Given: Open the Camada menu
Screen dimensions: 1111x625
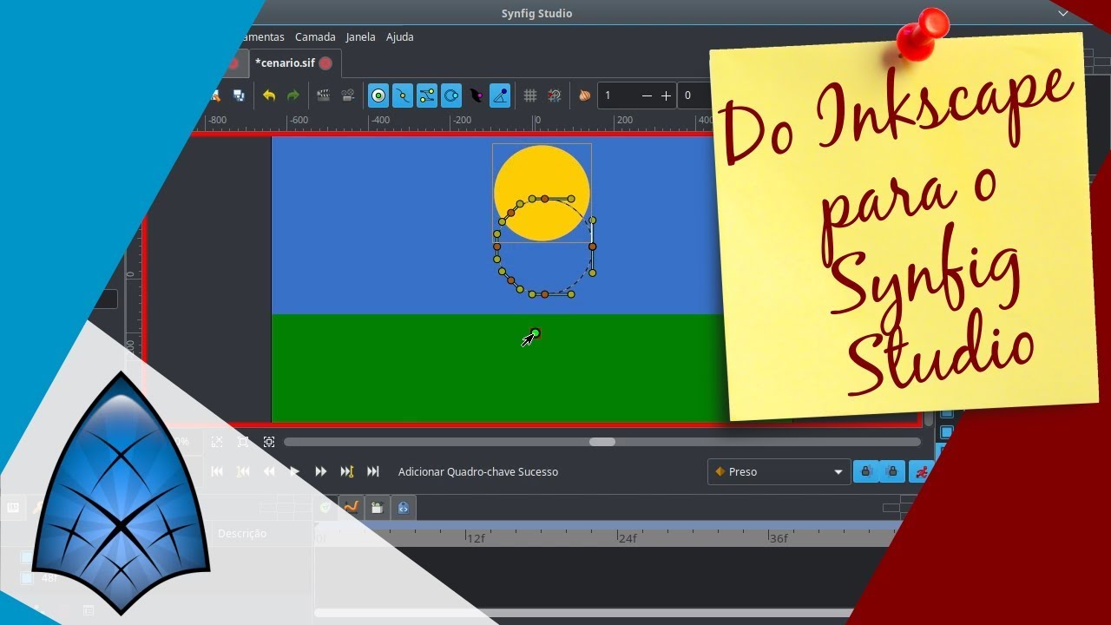Looking at the screenshot, I should click(315, 37).
